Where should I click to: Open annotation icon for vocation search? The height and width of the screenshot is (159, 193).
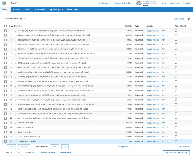click(x=176, y=81)
